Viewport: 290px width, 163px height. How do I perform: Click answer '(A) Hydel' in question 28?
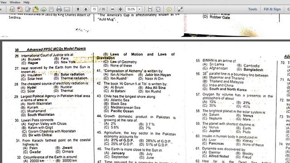point(29,87)
